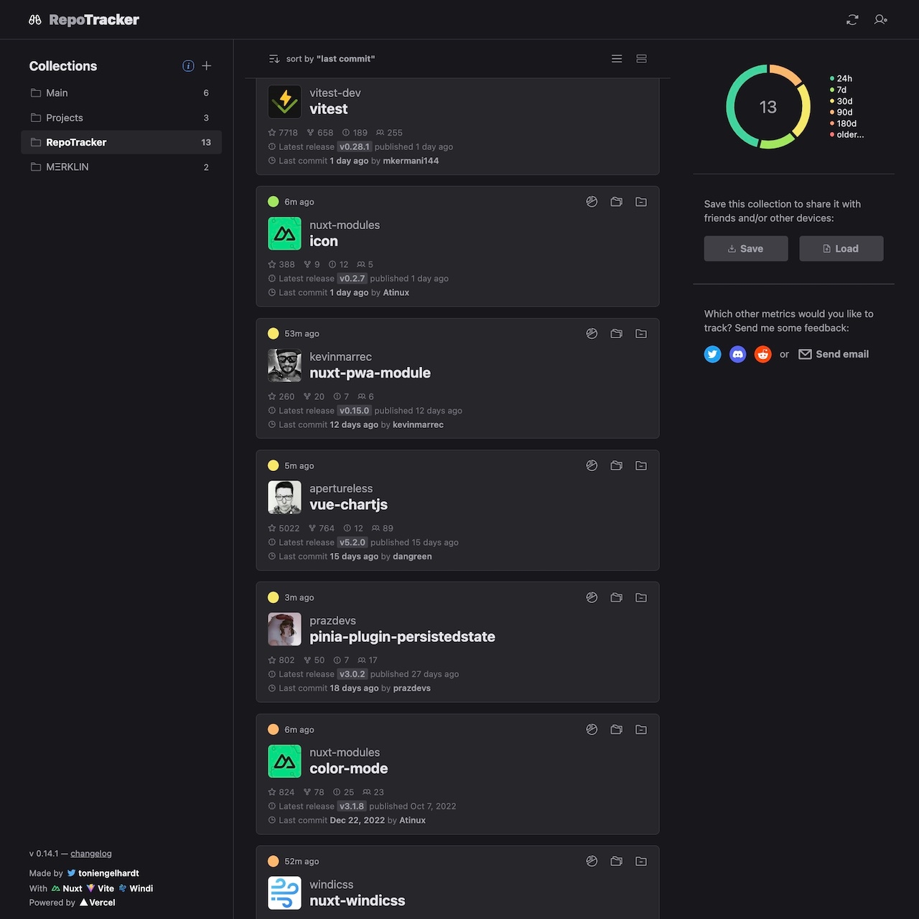Image resolution: width=919 pixels, height=919 pixels.
Task: Click remove folder icon on vue-chartjs card
Action: click(641, 465)
